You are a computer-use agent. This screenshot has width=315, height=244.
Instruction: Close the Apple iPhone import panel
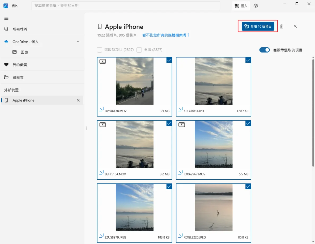point(295,26)
